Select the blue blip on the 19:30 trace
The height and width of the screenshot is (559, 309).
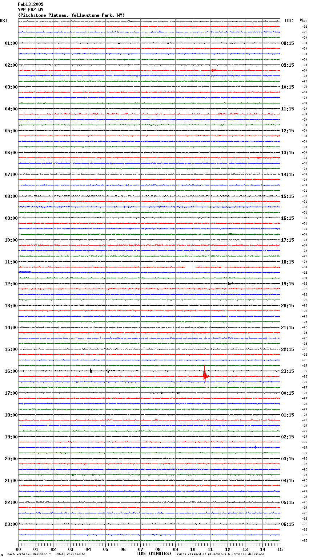tap(256, 447)
